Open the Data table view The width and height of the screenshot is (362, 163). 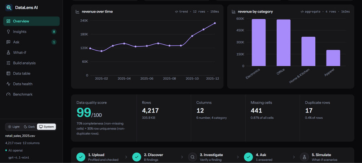point(31,73)
